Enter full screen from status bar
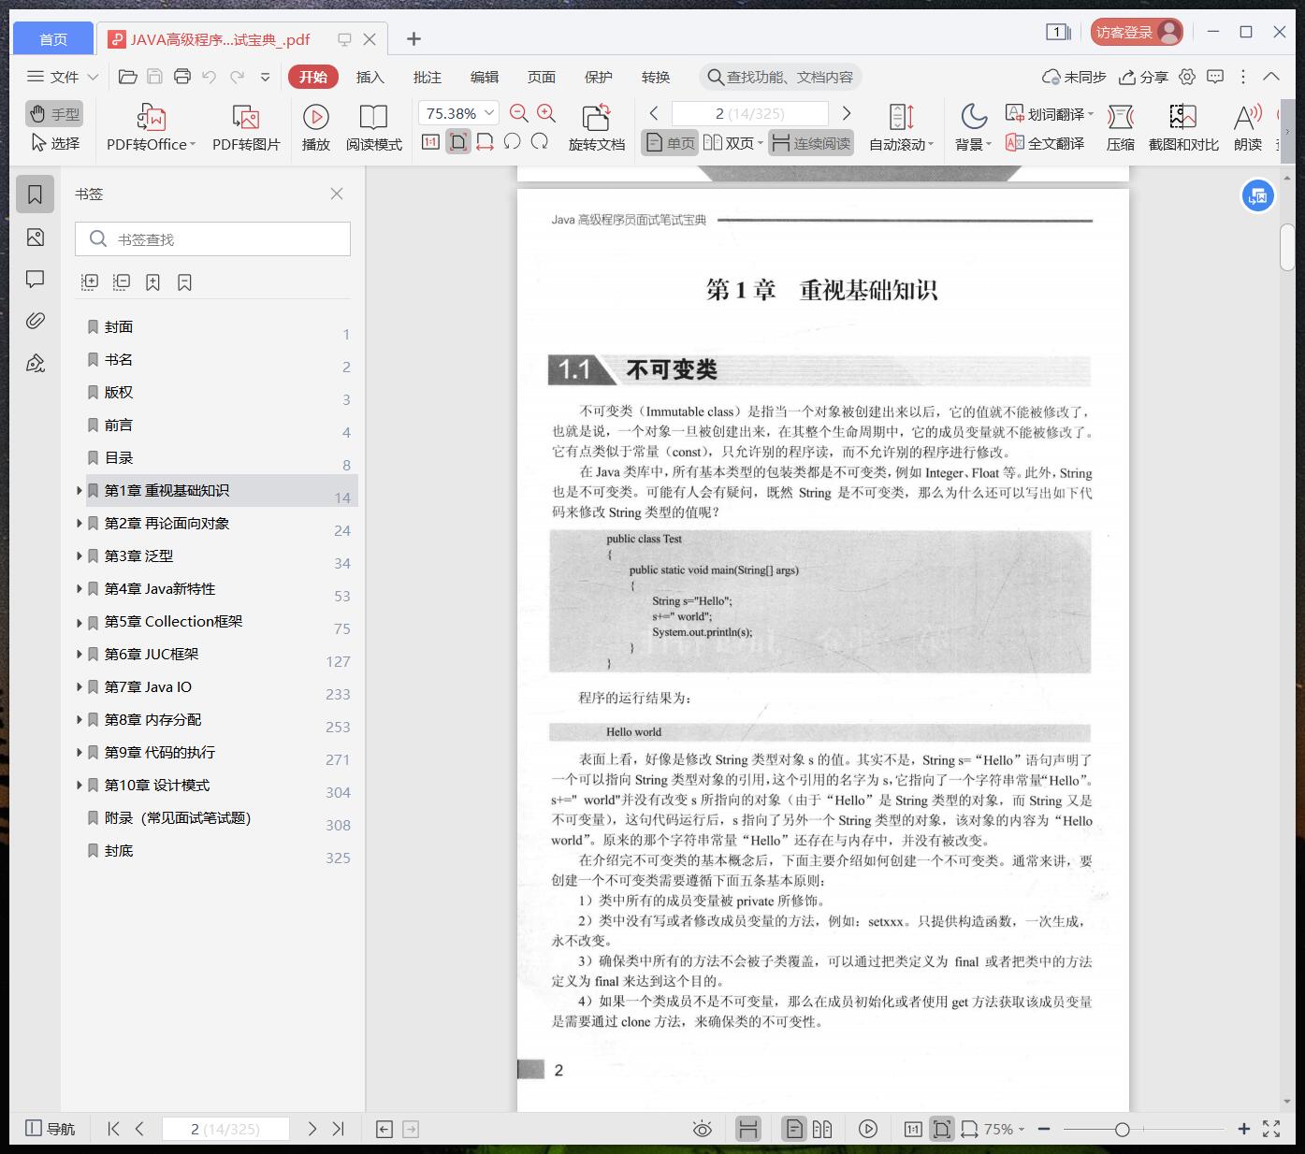 tap(1271, 1129)
